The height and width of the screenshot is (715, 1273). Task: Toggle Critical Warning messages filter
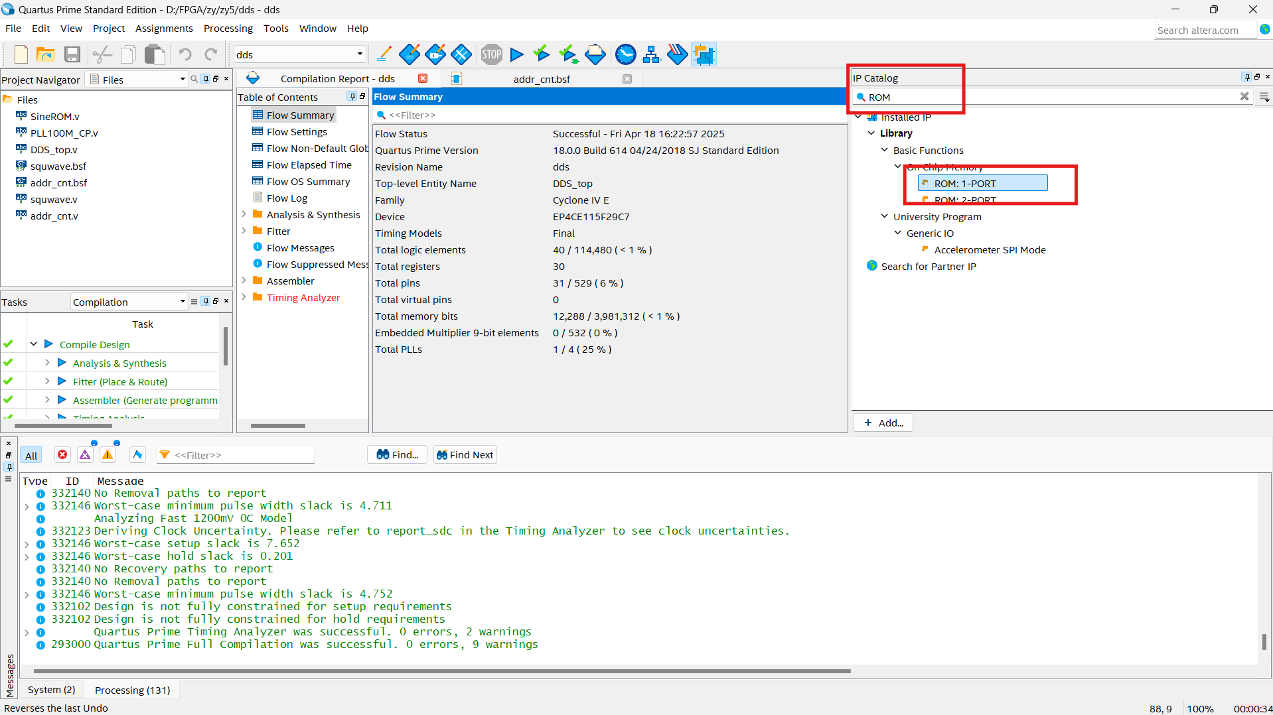pyautogui.click(x=85, y=455)
